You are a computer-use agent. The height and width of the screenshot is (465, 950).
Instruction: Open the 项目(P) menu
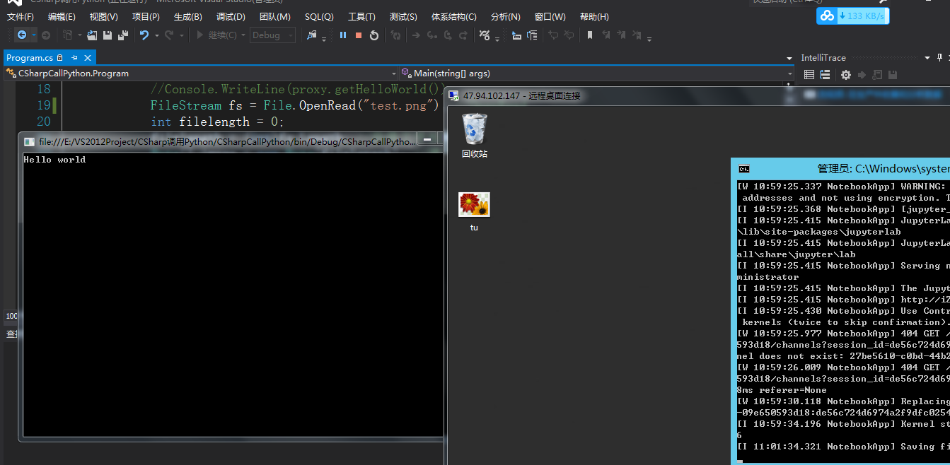[146, 16]
